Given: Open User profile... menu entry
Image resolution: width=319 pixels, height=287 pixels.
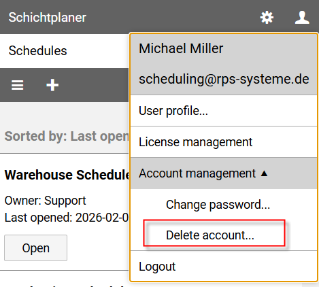Looking at the screenshot, I should click(224, 111).
